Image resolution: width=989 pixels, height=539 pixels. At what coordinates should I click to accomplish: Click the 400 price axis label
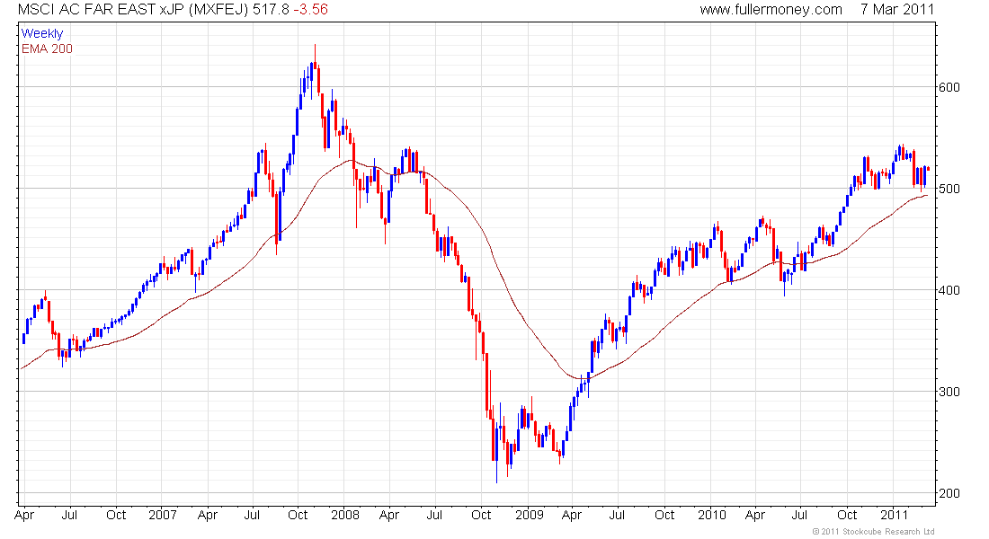tap(949, 291)
